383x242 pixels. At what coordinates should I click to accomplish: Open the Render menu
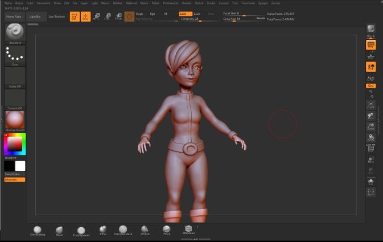(186, 3)
